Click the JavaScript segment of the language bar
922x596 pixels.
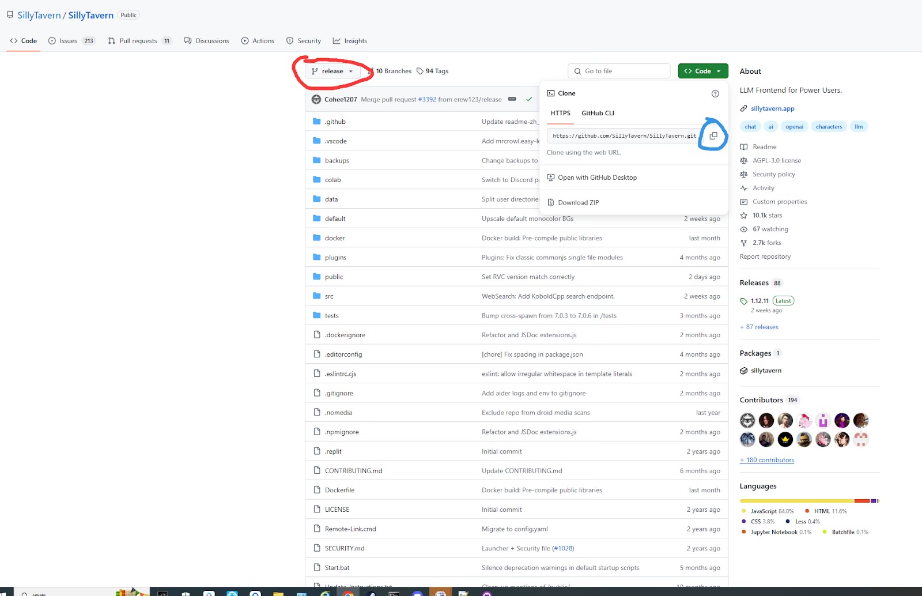(797, 500)
